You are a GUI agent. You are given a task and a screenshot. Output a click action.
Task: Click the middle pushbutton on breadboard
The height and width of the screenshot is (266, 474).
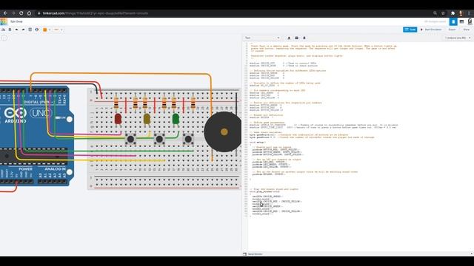(x=159, y=140)
